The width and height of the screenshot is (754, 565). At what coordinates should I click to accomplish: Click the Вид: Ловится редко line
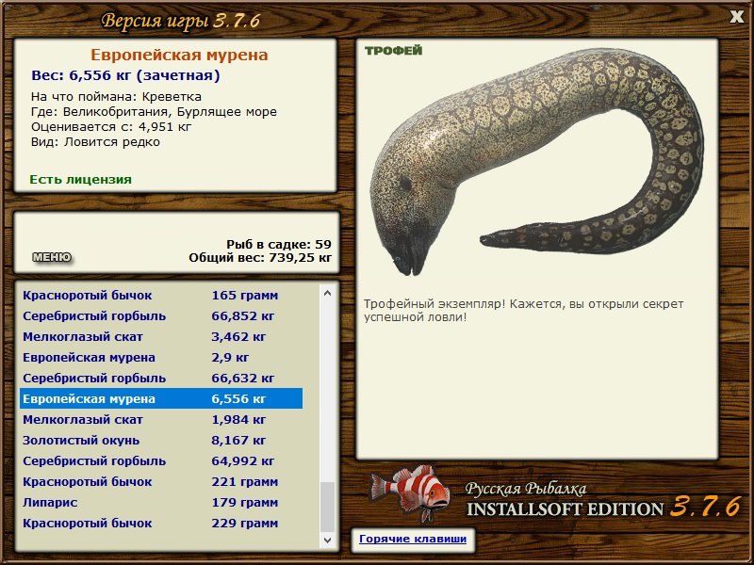click(x=95, y=142)
